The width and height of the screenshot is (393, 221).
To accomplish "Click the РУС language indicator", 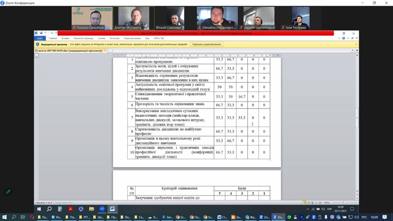I will tap(364, 217).
